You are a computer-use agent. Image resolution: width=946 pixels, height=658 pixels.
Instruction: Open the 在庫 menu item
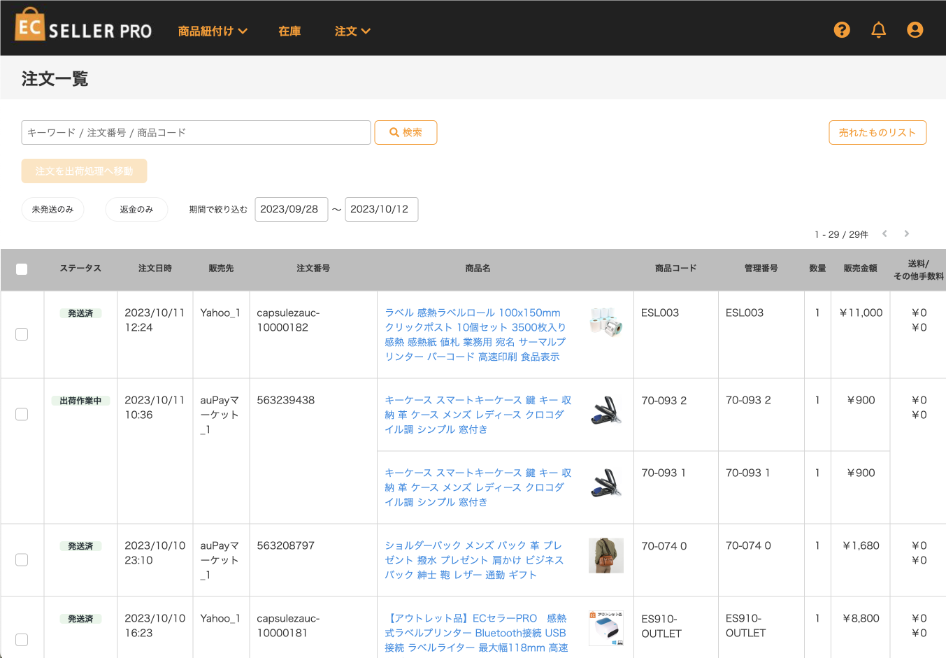[289, 31]
